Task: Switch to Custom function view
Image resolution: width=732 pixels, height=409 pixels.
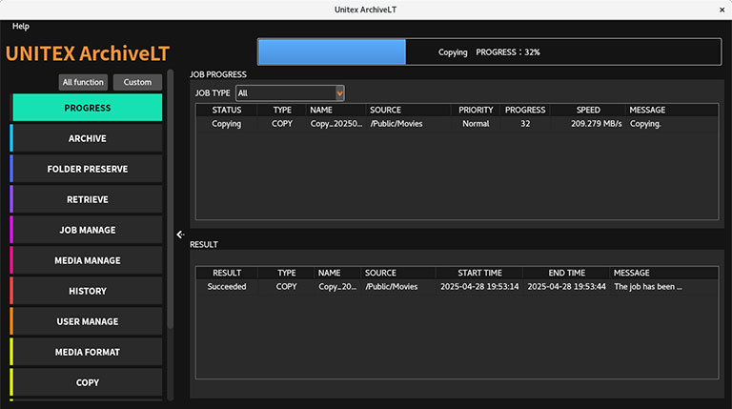Action: (137, 82)
